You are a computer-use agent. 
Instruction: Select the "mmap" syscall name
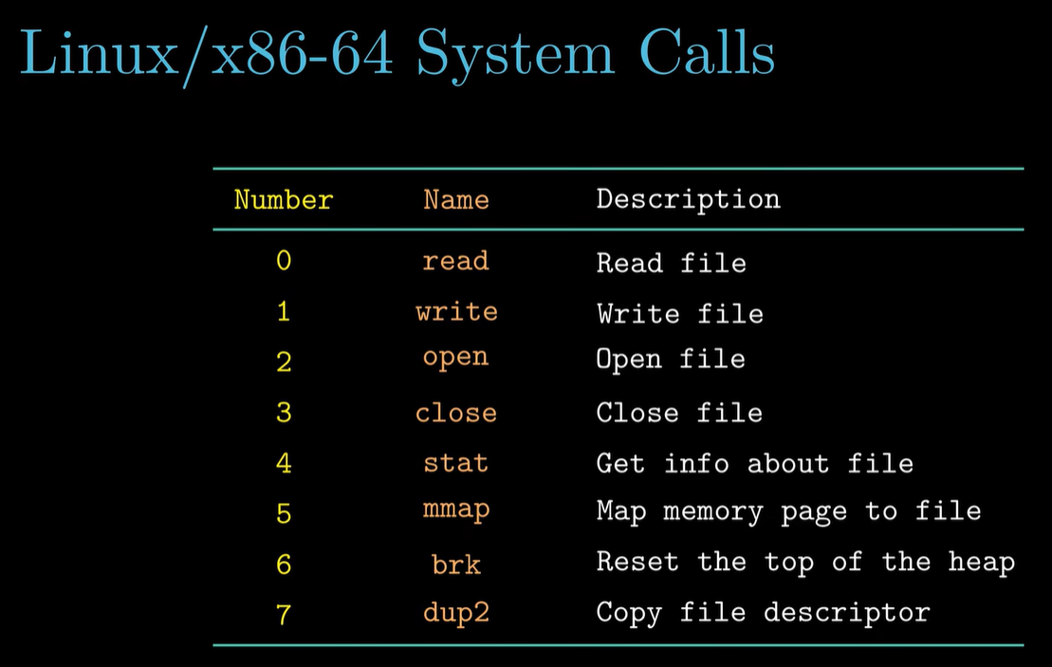(456, 510)
